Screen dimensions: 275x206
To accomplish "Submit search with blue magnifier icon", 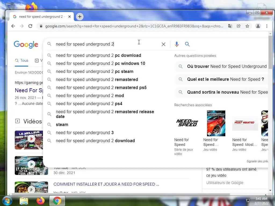I will pos(187,44).
